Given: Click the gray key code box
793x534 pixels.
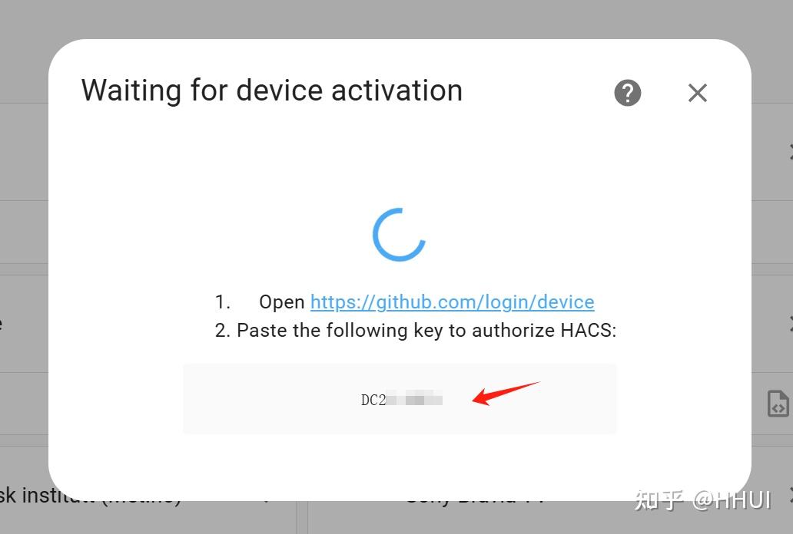Looking at the screenshot, I should (x=400, y=399).
